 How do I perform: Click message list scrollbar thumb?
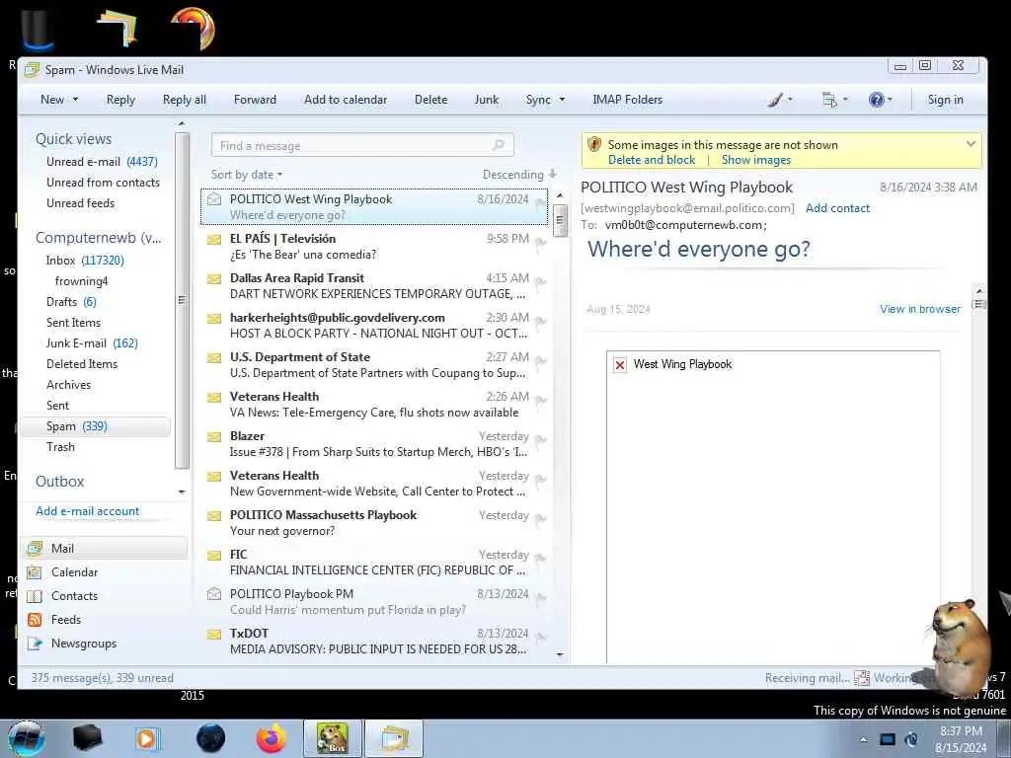560,220
